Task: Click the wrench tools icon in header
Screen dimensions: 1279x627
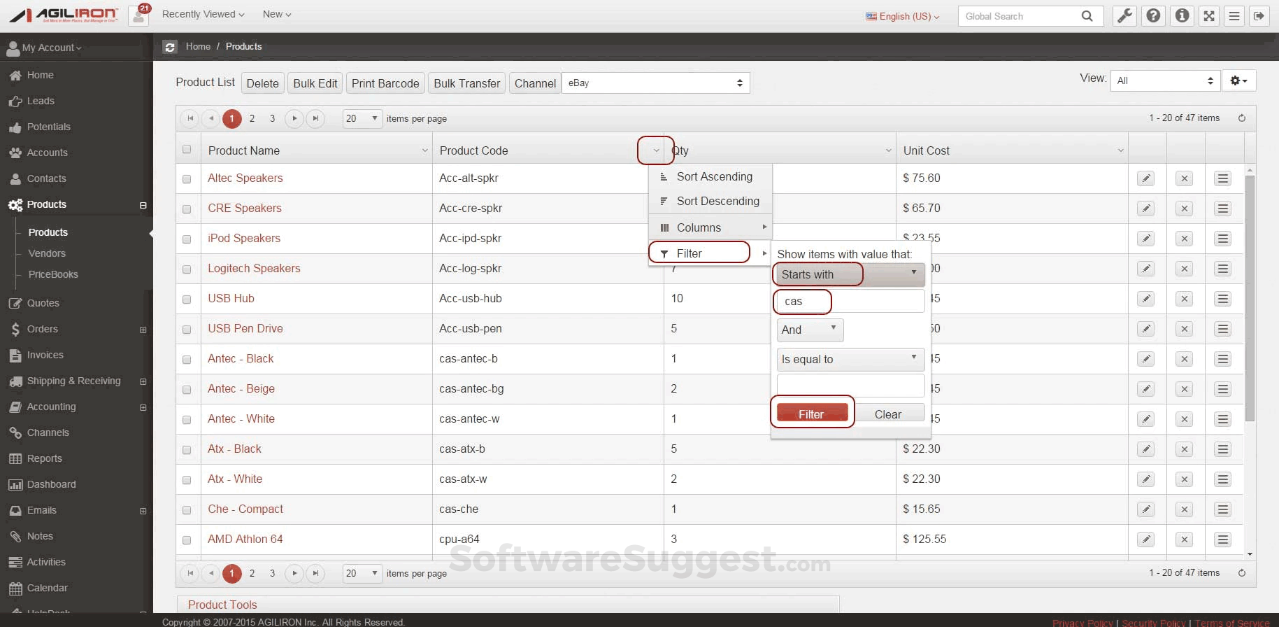Action: (x=1124, y=16)
